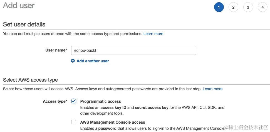Click the Add user page heading
This screenshot has width=270, height=132.
point(19,6)
